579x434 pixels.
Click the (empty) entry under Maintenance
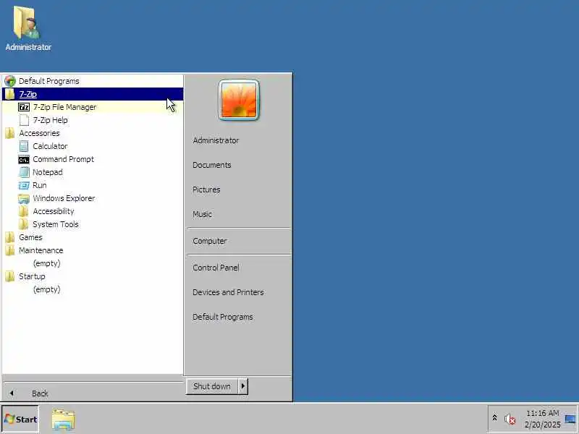coord(46,263)
